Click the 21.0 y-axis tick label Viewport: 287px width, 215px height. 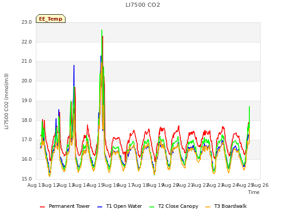pos(27,61)
